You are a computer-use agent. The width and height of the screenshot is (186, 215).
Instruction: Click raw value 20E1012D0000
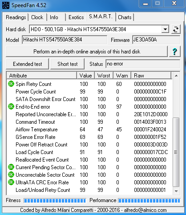tap(151, 114)
